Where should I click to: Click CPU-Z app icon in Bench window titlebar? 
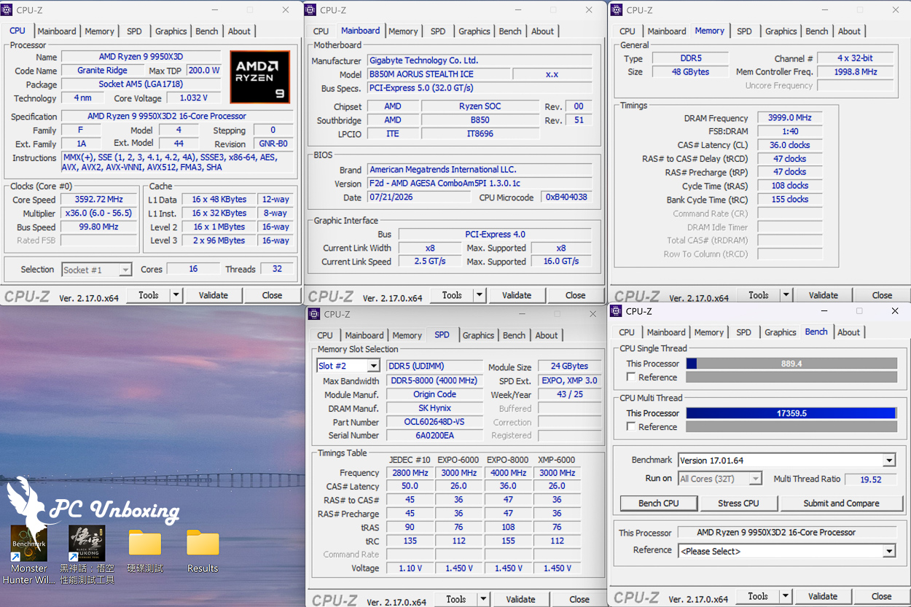tap(616, 311)
